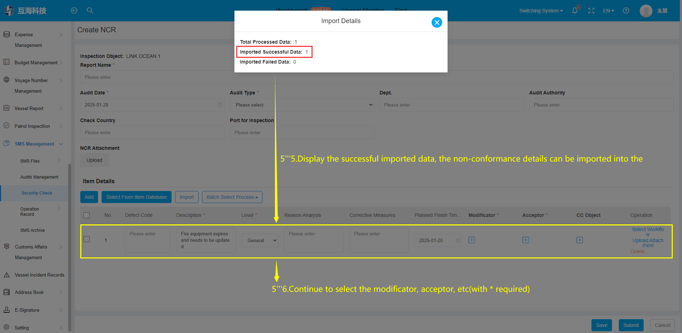This screenshot has width=682, height=333.
Task: Click the Voyage Number globe icon
Action: point(6,80)
